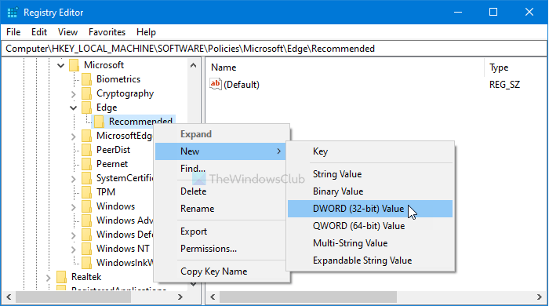Open the Help menu
549x306 pixels.
tap(146, 32)
